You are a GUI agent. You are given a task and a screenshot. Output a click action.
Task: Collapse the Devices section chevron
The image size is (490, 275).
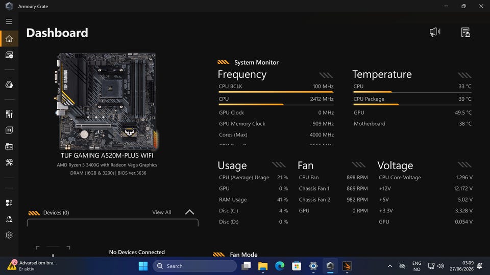click(189, 212)
